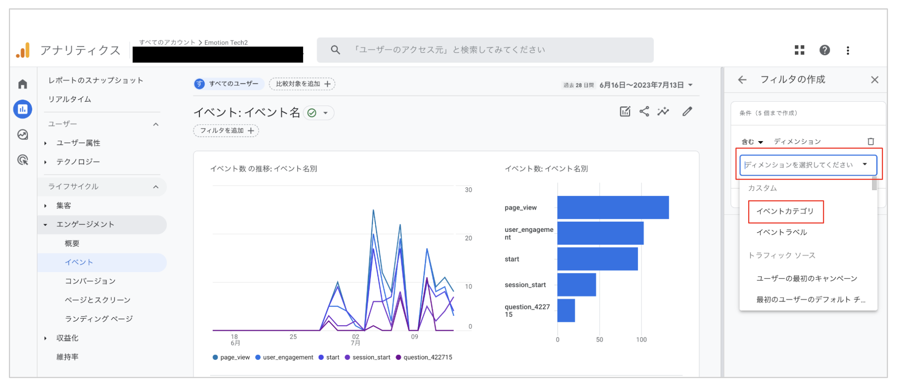This screenshot has height=390, width=898.
Task: Open the Advertising sidebar icon
Action: click(x=23, y=160)
